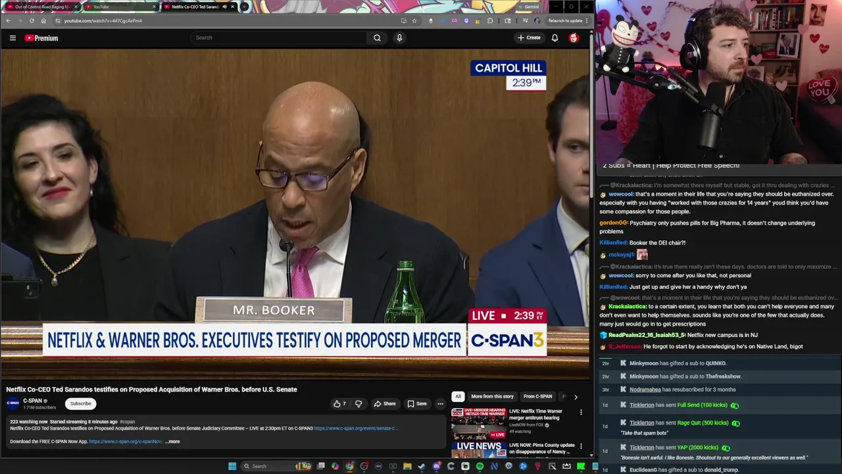The height and width of the screenshot is (474, 842).
Task: Reload the page with the refresh icon
Action: [x=32, y=20]
